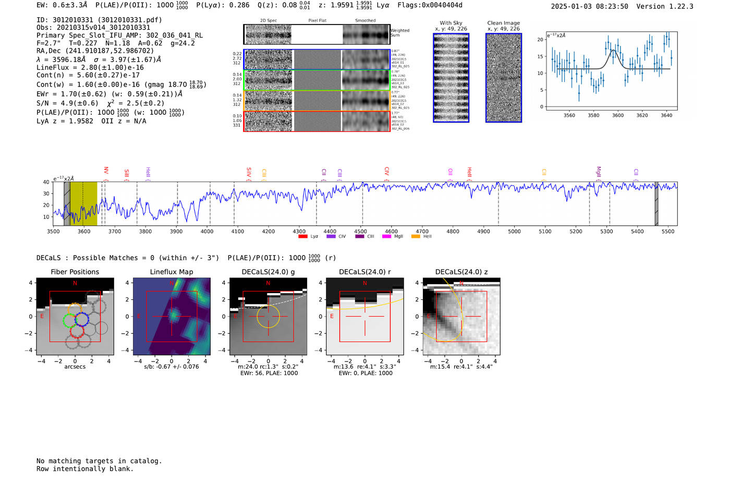Click the 'Primary Spec_Slot_IFU_AMP: 302_036_041_RL' line
This screenshot has height=497, width=730.
[x=120, y=35]
